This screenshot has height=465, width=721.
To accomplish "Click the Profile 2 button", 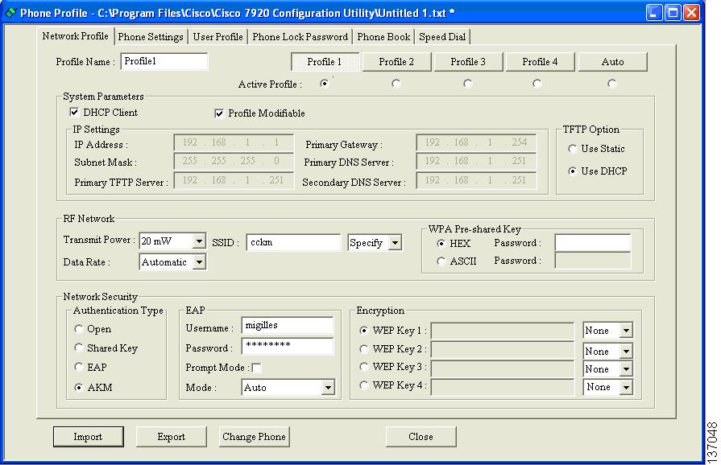I will (396, 62).
